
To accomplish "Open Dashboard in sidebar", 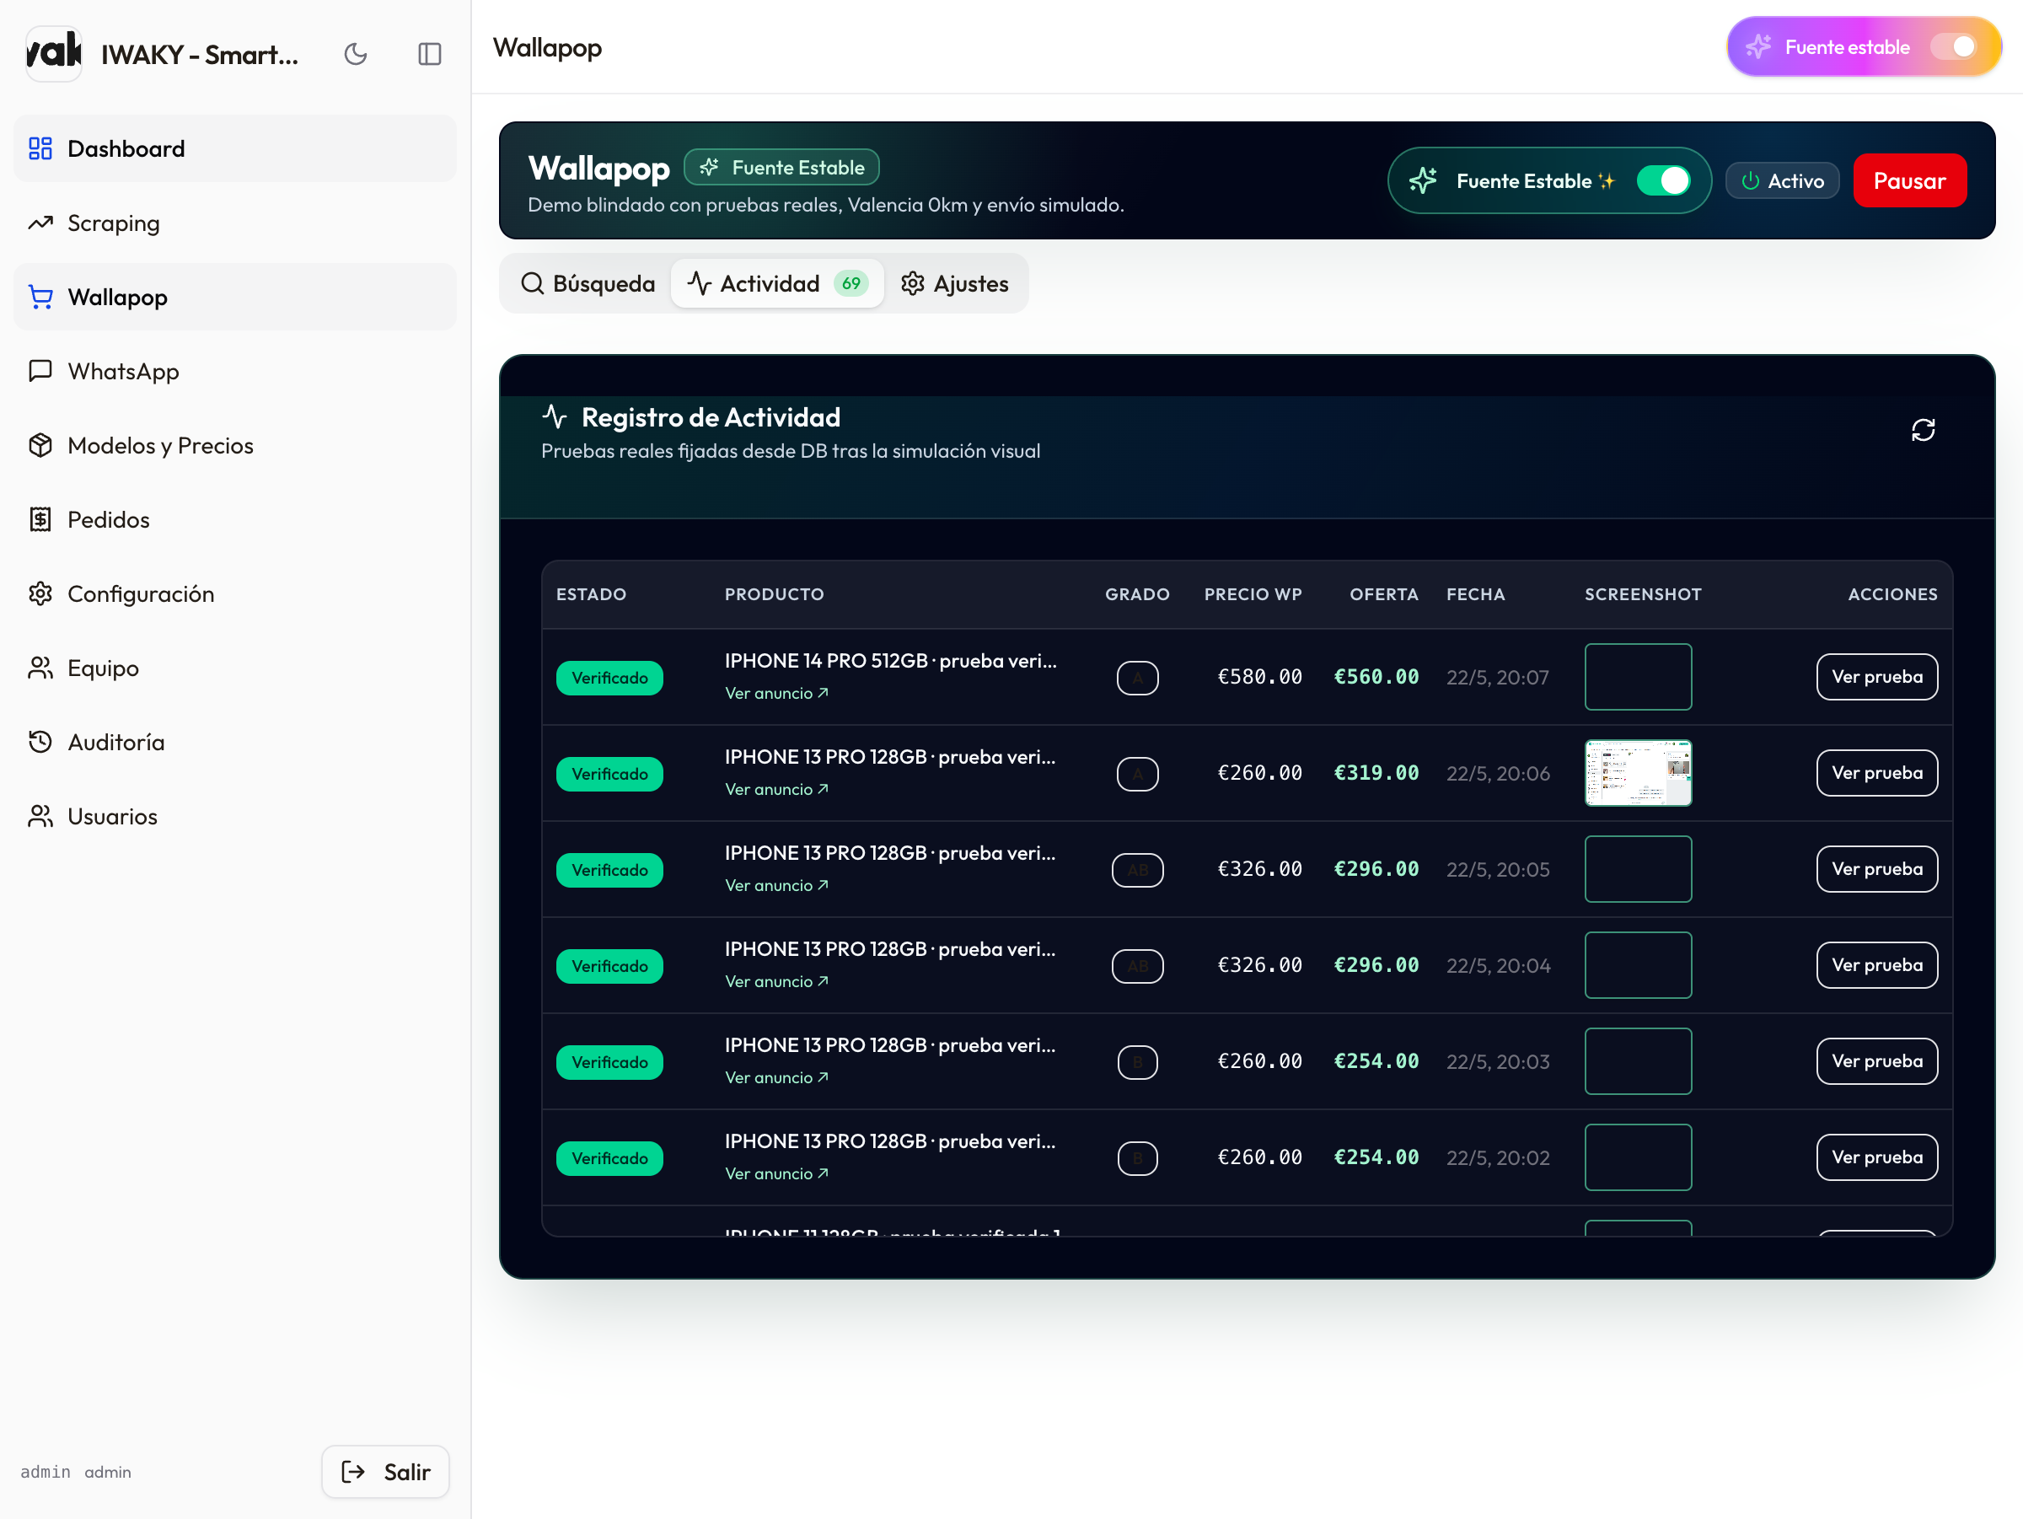I will coord(235,148).
